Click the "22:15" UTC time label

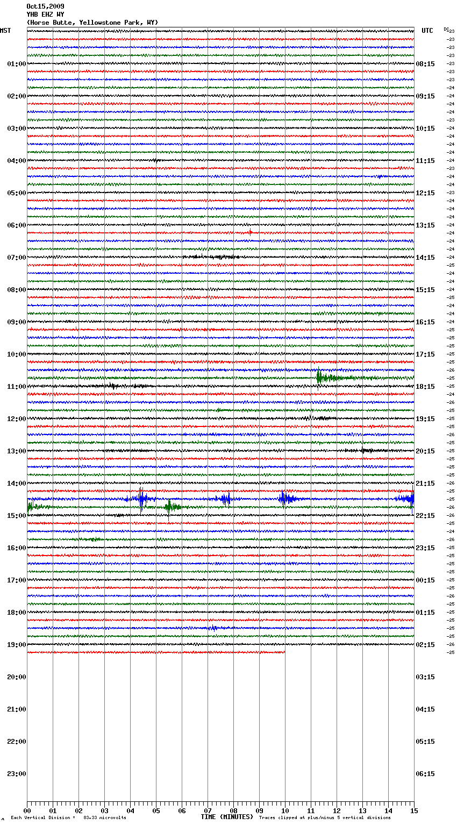(425, 516)
